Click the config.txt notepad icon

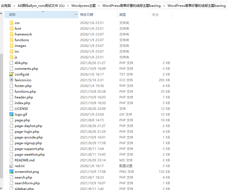pyautogui.click(x=11, y=74)
